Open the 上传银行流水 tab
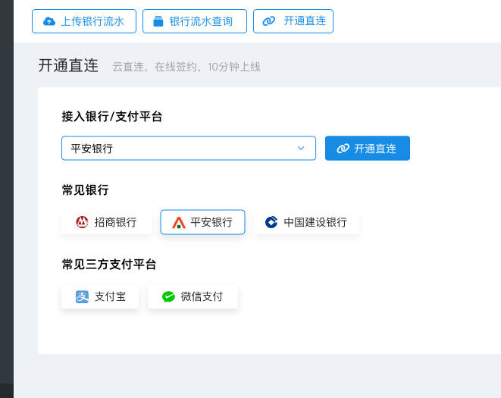Image resolution: width=501 pixels, height=398 pixels. pos(84,21)
